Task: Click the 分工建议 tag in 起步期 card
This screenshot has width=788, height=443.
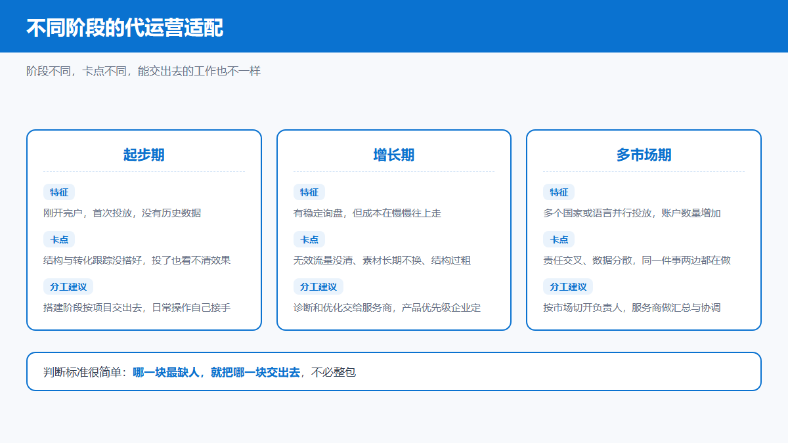Action: click(68, 287)
